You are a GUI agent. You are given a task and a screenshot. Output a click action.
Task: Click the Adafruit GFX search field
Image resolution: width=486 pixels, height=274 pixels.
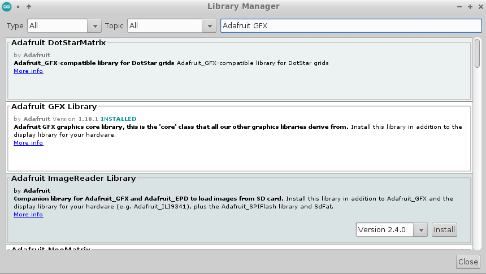click(x=351, y=26)
